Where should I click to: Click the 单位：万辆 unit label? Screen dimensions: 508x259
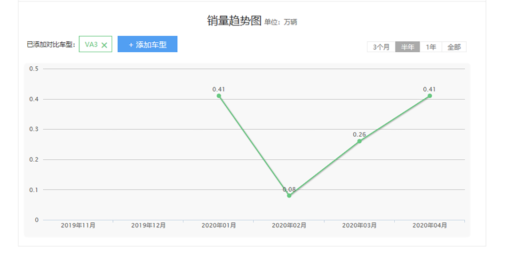280,22
